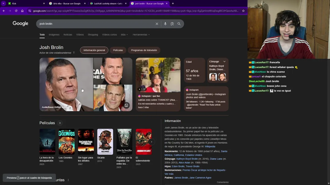Play the 1:37 Instagram video
The image size is (330, 185).
(158, 75)
